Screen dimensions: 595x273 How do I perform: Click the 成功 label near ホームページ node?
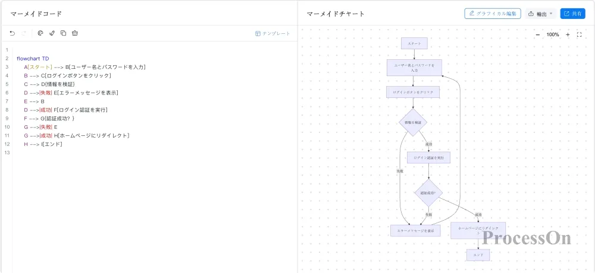[x=478, y=215]
